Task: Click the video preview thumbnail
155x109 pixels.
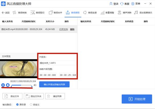Action: (x=19, y=69)
